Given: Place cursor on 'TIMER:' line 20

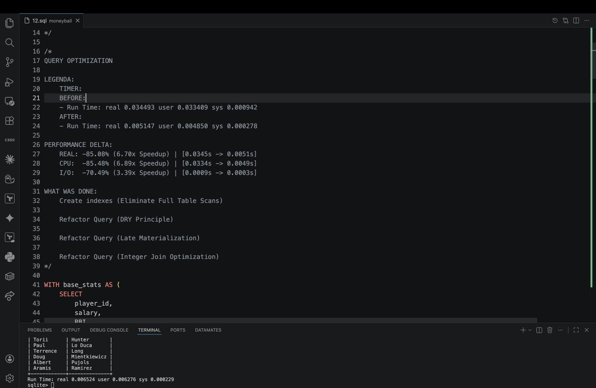Looking at the screenshot, I should pos(70,89).
